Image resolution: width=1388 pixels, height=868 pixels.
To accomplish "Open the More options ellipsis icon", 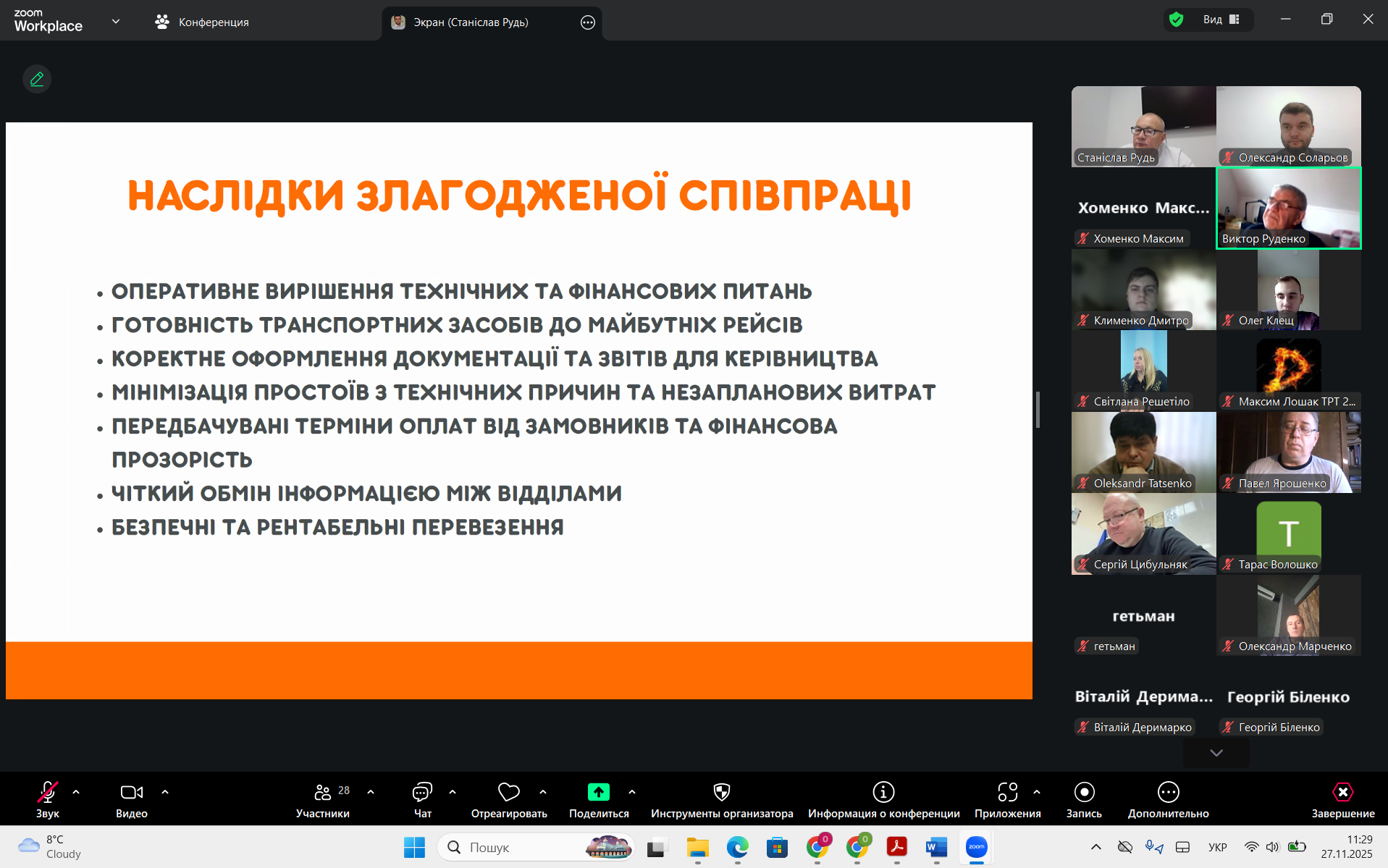I will click(x=1168, y=793).
